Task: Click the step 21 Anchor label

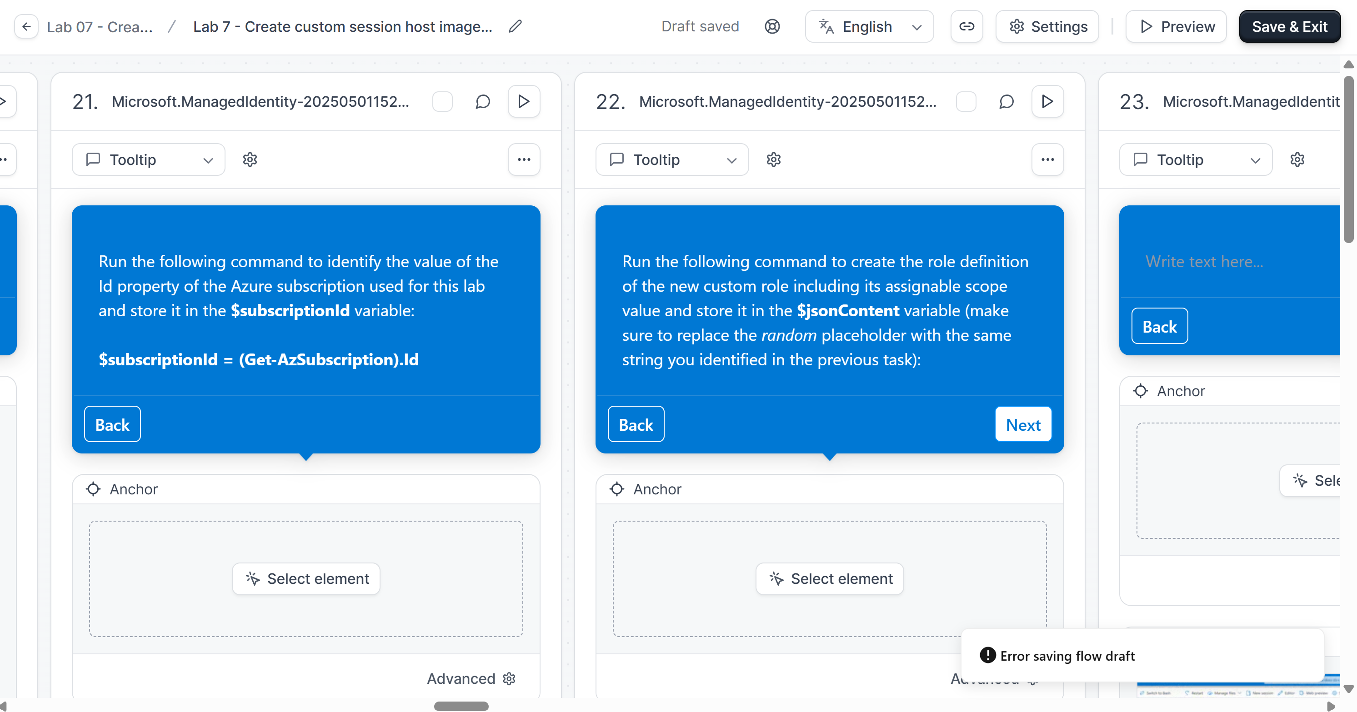Action: 133,489
